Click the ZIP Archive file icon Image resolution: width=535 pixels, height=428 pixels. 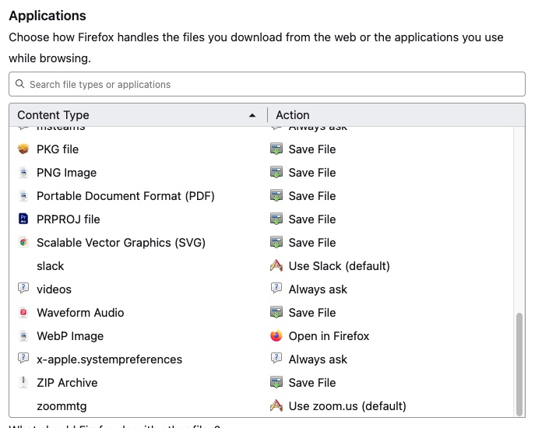click(23, 382)
